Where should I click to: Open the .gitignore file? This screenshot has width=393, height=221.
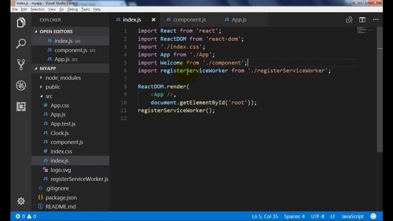[71, 188]
